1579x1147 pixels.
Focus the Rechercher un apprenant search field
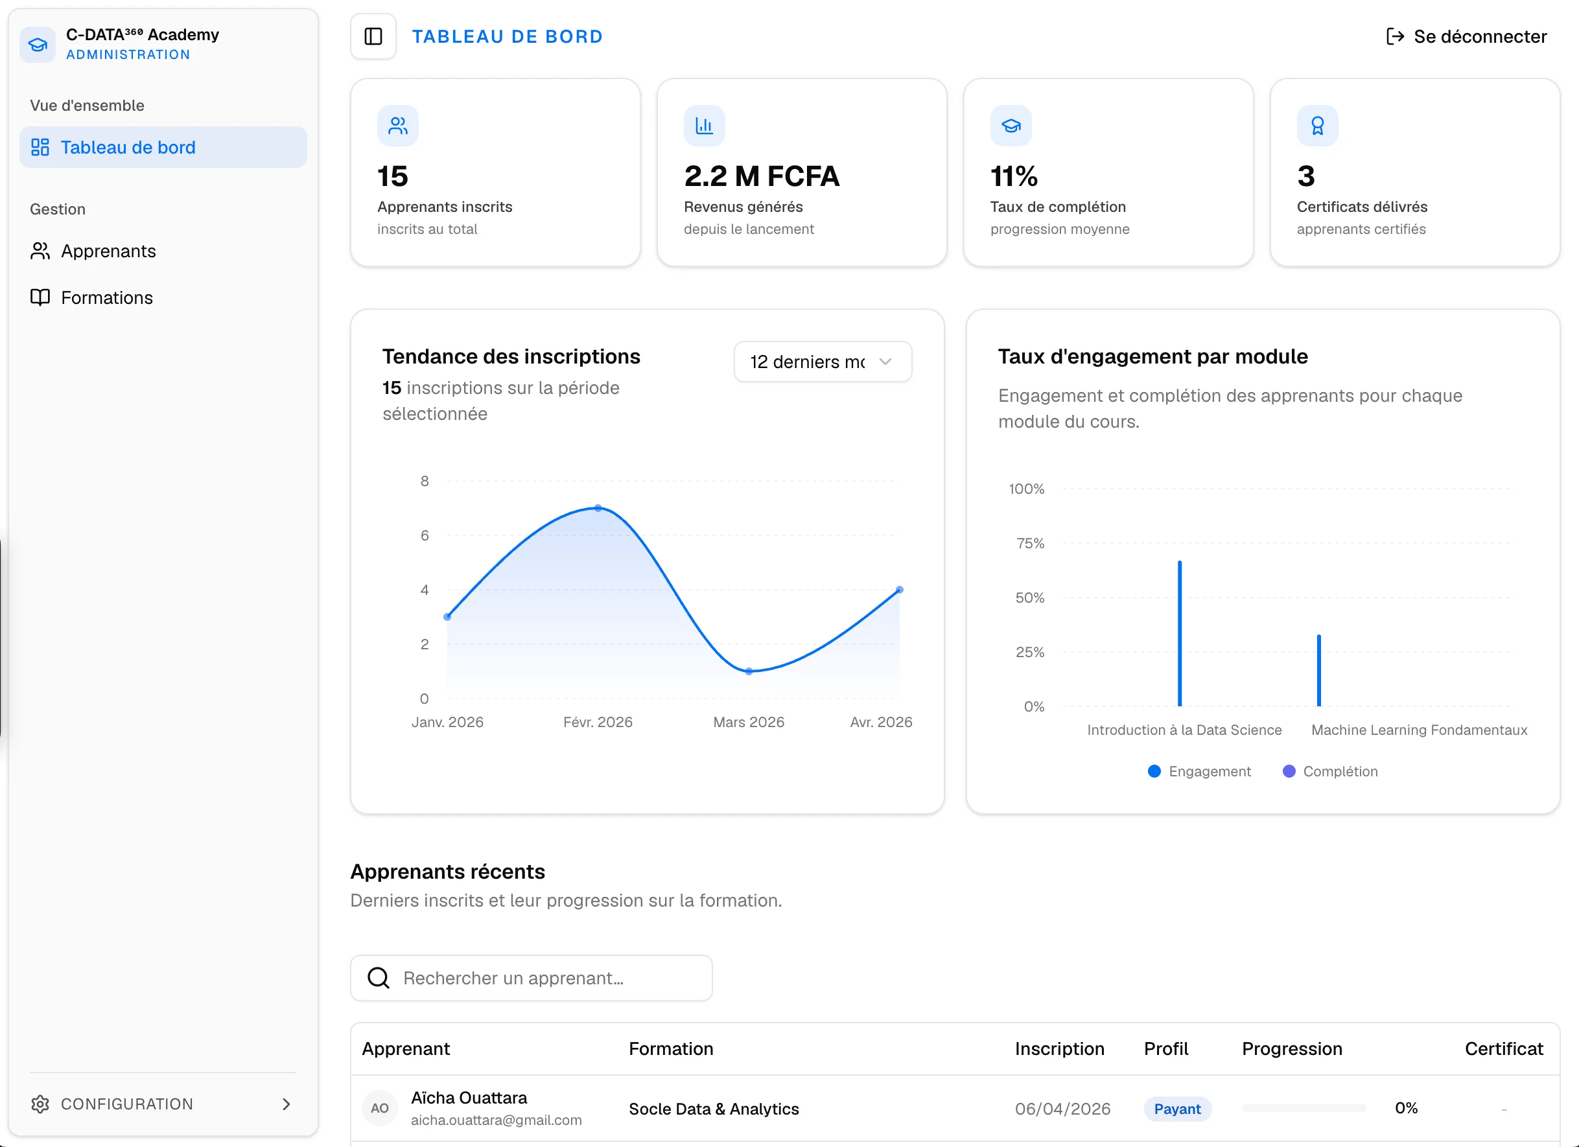pyautogui.click(x=532, y=978)
